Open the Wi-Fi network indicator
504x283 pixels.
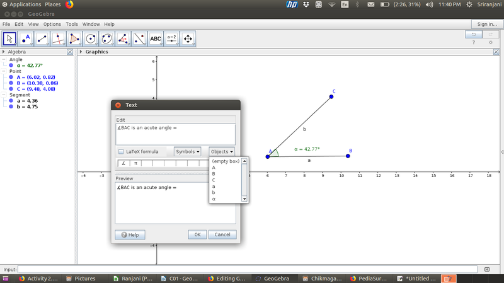332,4
